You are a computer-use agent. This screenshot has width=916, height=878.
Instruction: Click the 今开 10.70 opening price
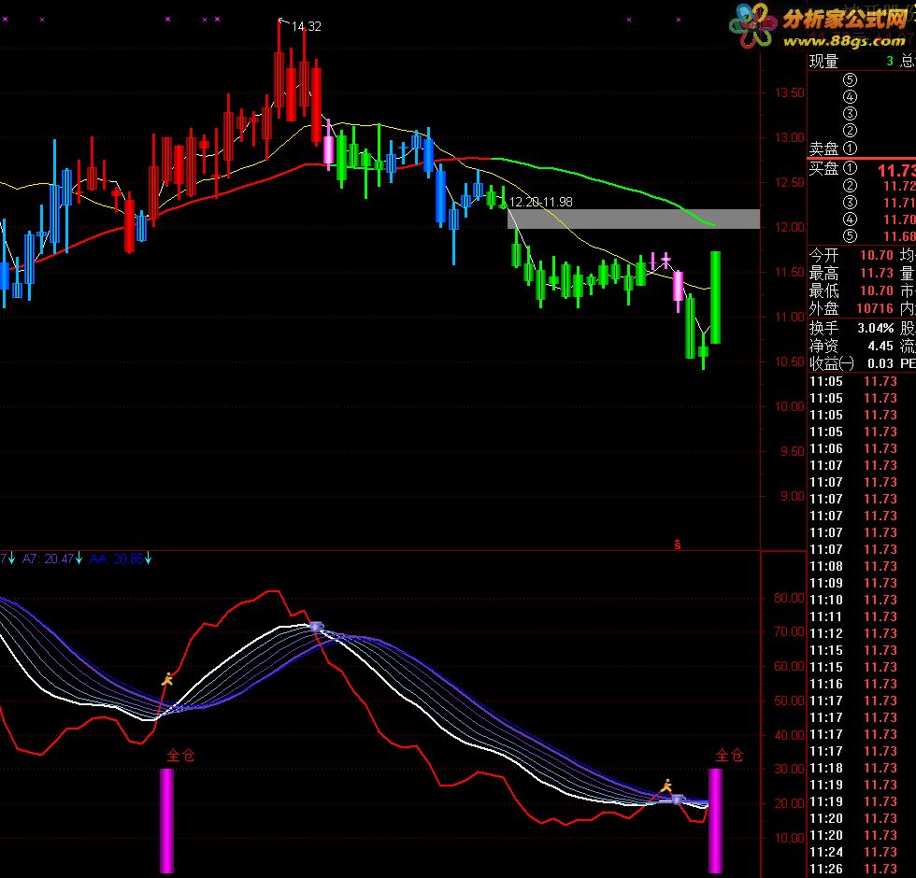tap(877, 255)
